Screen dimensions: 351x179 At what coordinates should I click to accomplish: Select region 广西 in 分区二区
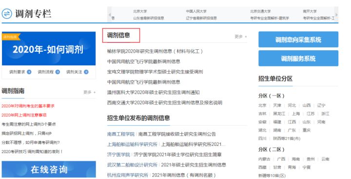tap(281, 159)
